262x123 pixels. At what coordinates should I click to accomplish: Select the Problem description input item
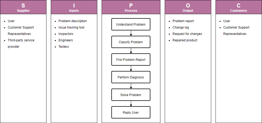click(x=73, y=21)
